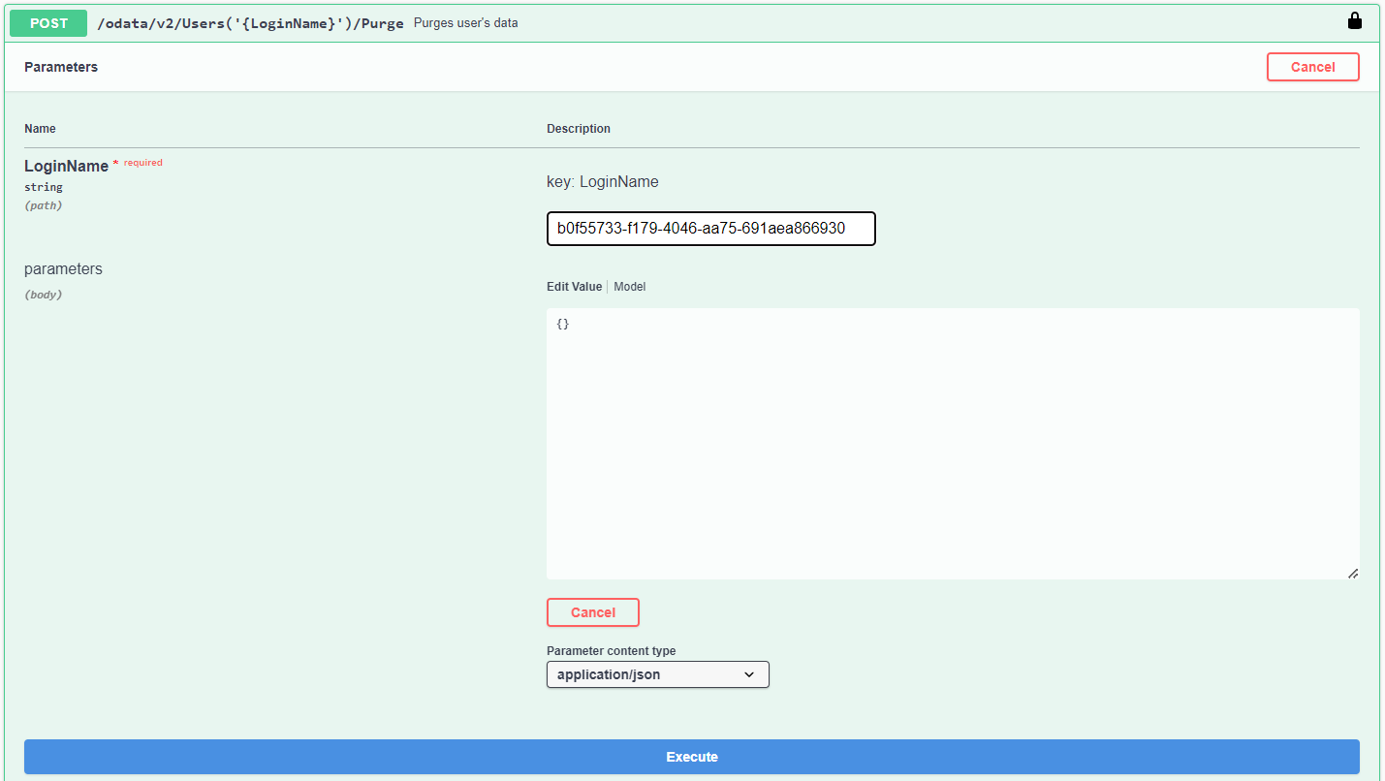Click the "Purges user's data" summary text
Screen dimensions: 1385x781
click(465, 23)
